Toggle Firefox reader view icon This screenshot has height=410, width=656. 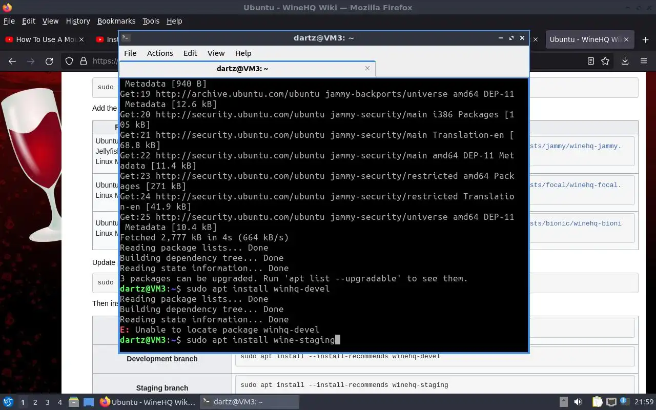click(x=591, y=61)
